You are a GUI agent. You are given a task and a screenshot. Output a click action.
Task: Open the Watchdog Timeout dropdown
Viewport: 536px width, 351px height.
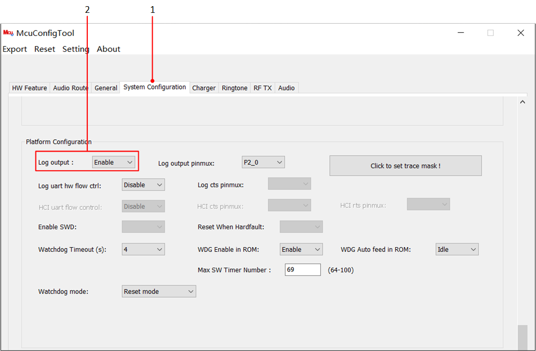(143, 250)
